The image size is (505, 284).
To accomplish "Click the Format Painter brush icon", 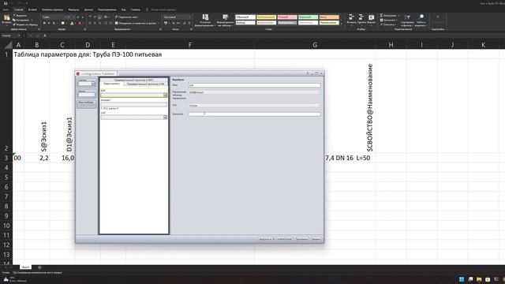I will click(14, 24).
